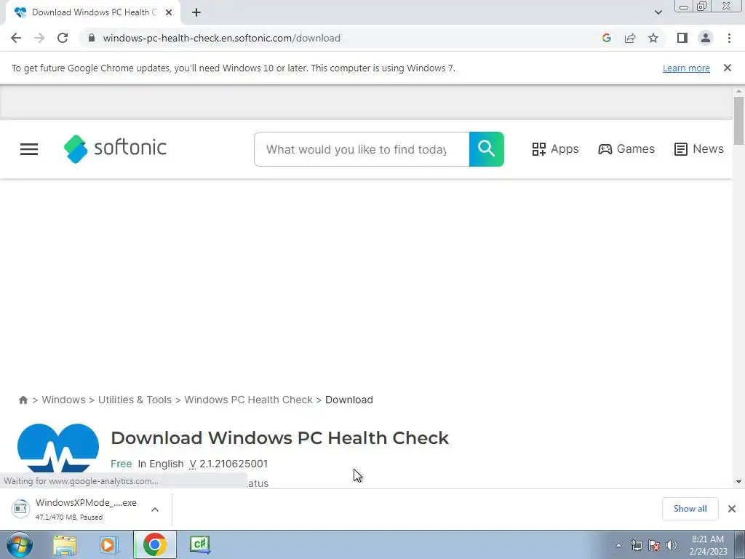Click the Softonic search input field

click(362, 149)
